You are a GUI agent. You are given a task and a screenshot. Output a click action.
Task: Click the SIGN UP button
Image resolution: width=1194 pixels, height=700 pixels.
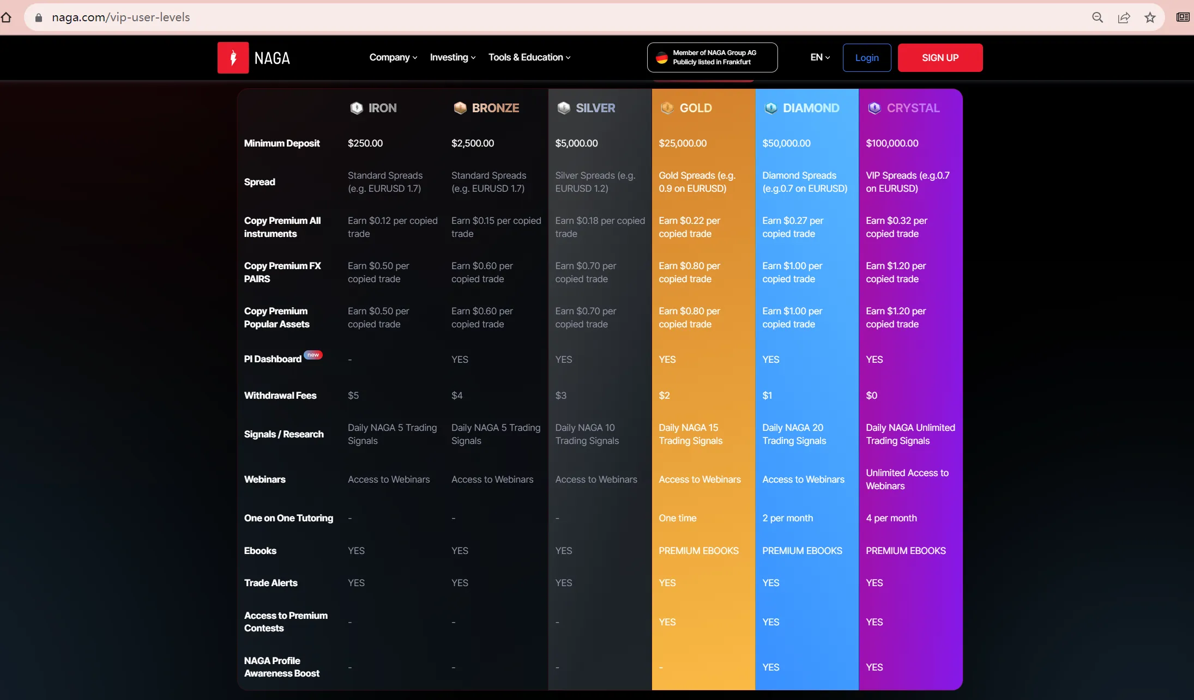[940, 58]
